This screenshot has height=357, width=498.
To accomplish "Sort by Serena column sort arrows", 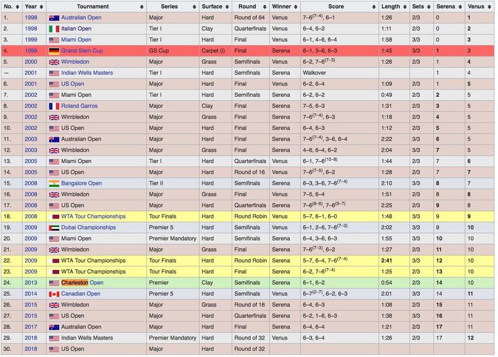I will 460,7.
